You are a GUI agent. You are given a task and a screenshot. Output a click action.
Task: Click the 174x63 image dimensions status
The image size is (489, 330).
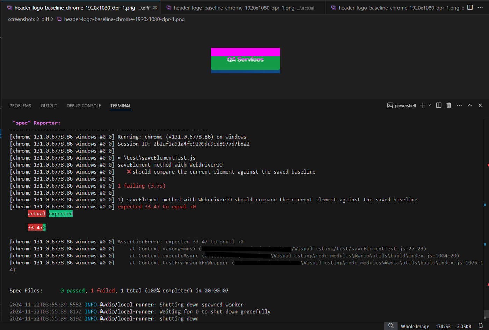pyautogui.click(x=443, y=326)
